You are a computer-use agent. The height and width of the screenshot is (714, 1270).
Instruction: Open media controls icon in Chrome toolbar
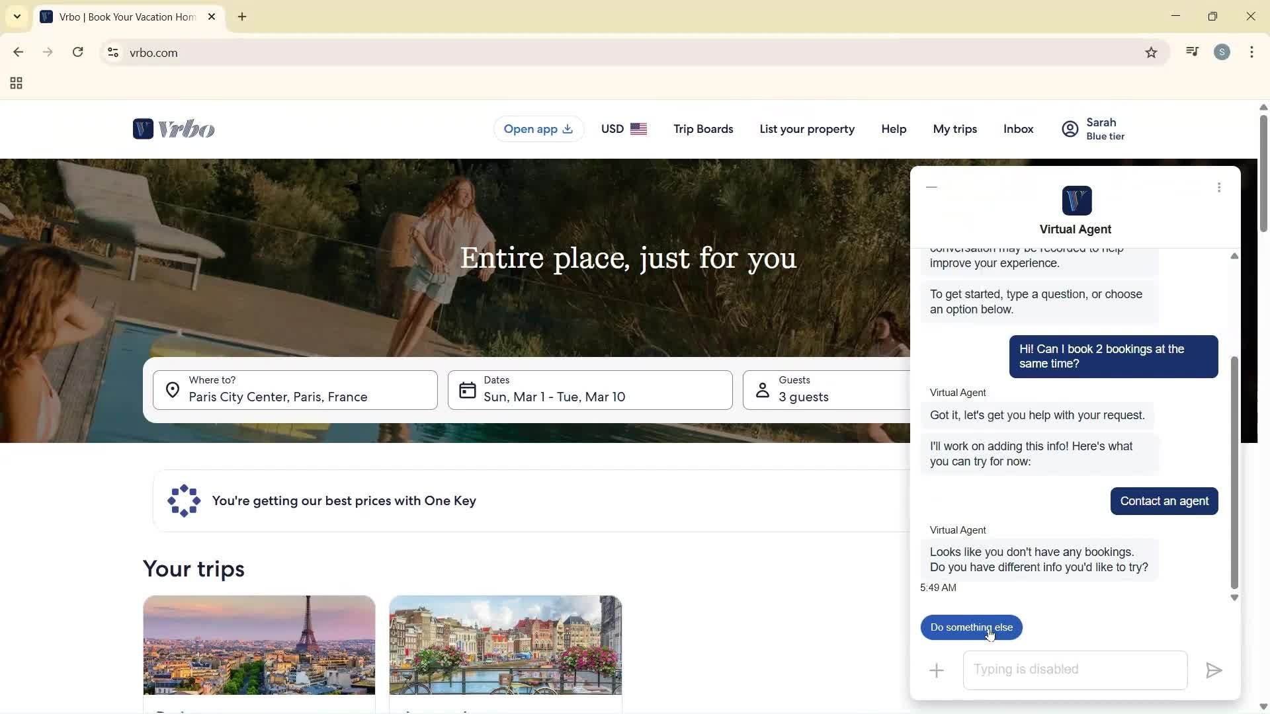pos(1192,52)
